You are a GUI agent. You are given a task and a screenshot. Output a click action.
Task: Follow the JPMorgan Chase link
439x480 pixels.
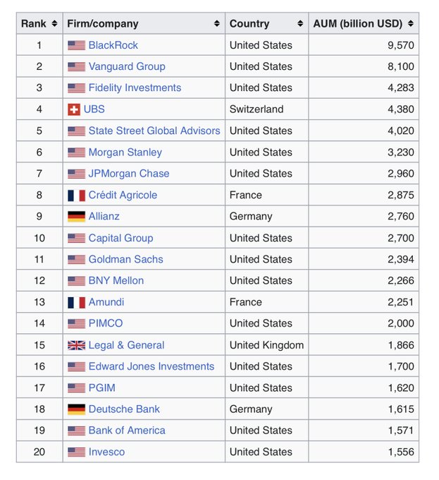click(x=129, y=174)
